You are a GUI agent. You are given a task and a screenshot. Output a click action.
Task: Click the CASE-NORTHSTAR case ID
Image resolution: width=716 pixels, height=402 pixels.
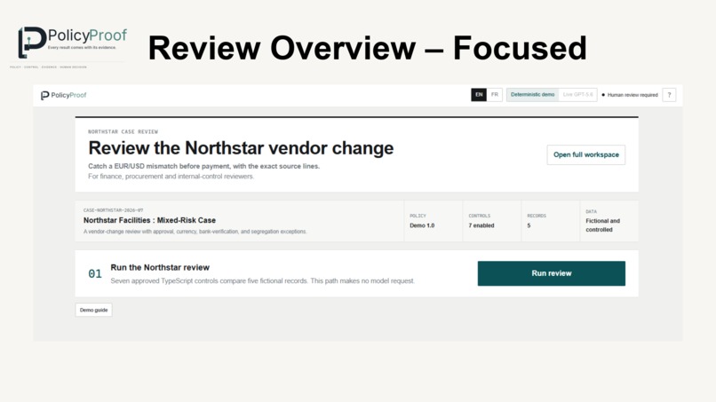click(x=113, y=210)
